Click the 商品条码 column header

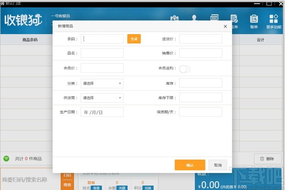tap(30, 40)
